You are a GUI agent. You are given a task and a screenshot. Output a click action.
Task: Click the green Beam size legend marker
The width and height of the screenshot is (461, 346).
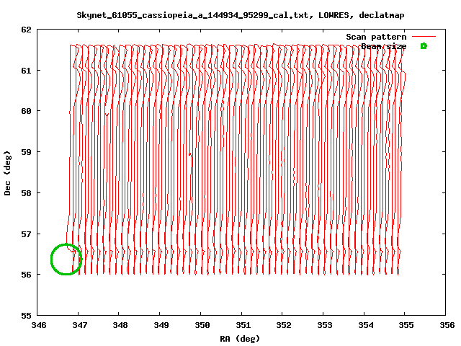pos(424,46)
